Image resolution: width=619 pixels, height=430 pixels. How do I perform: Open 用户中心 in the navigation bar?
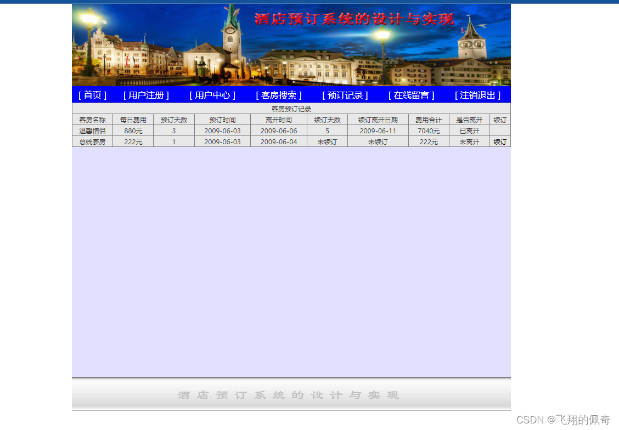212,95
